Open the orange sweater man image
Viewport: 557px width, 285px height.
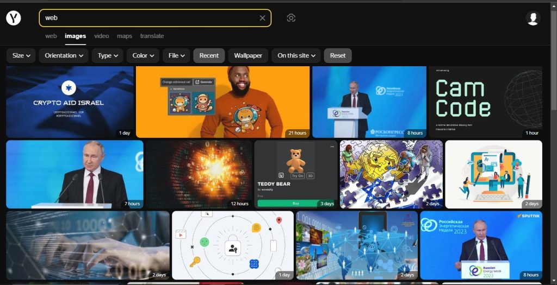tap(222, 102)
